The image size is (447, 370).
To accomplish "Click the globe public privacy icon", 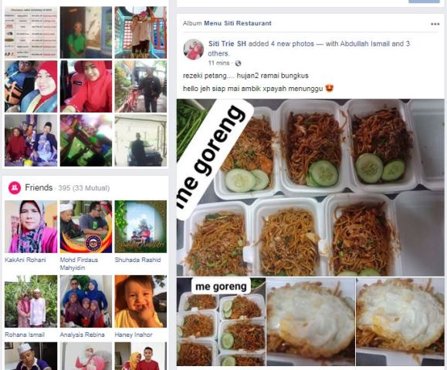I will click(238, 63).
